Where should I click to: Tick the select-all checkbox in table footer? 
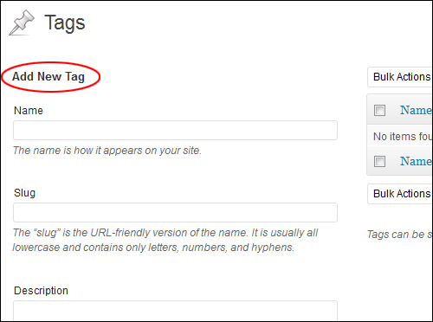[x=379, y=161]
